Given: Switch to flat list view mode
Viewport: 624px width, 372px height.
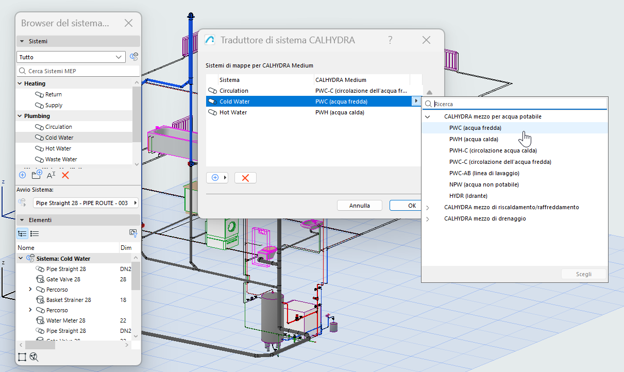Looking at the screenshot, I should point(35,233).
